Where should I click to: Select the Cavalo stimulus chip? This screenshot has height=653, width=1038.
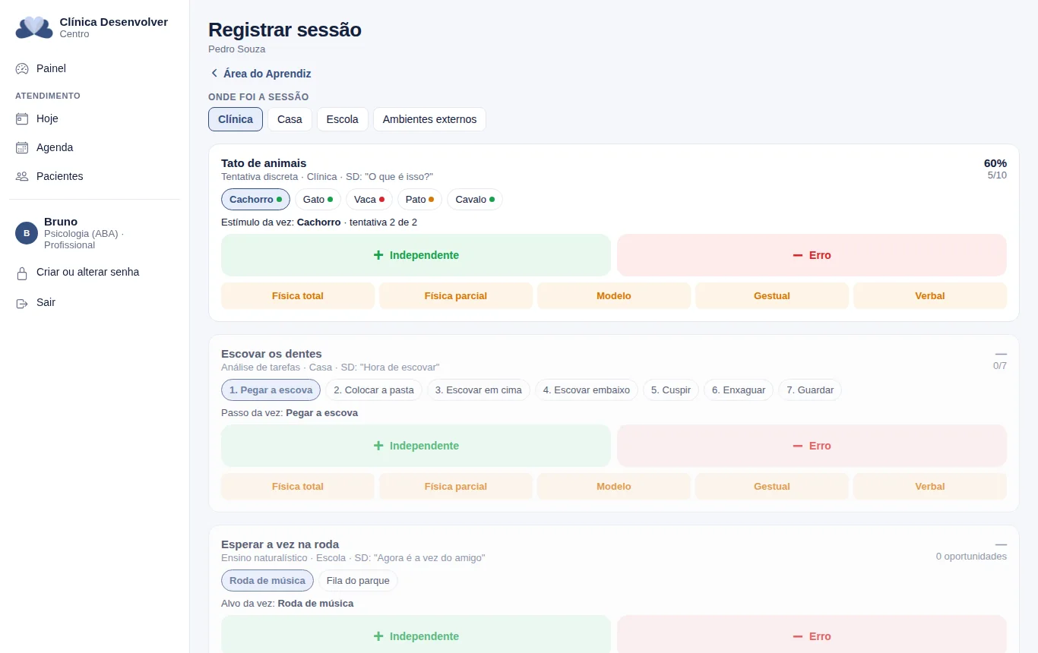[x=475, y=199]
